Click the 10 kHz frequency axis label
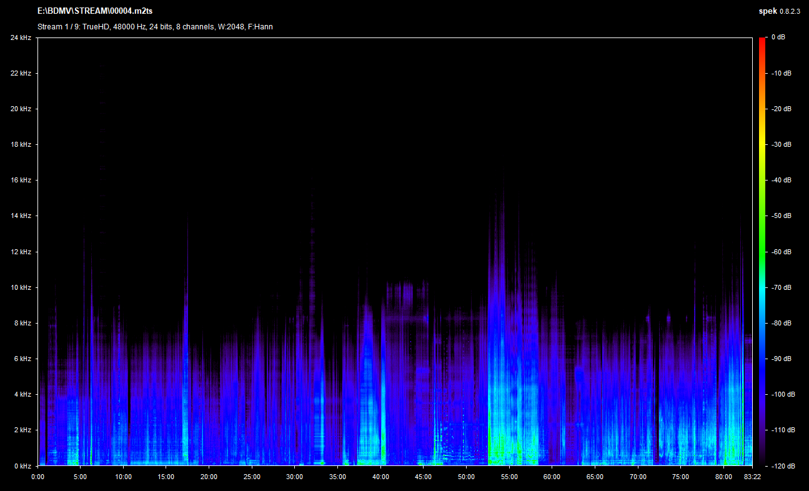This screenshot has height=491, width=809. 21,287
